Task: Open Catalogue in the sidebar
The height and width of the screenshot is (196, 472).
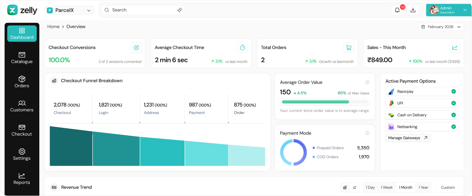Action: pyautogui.click(x=22, y=58)
